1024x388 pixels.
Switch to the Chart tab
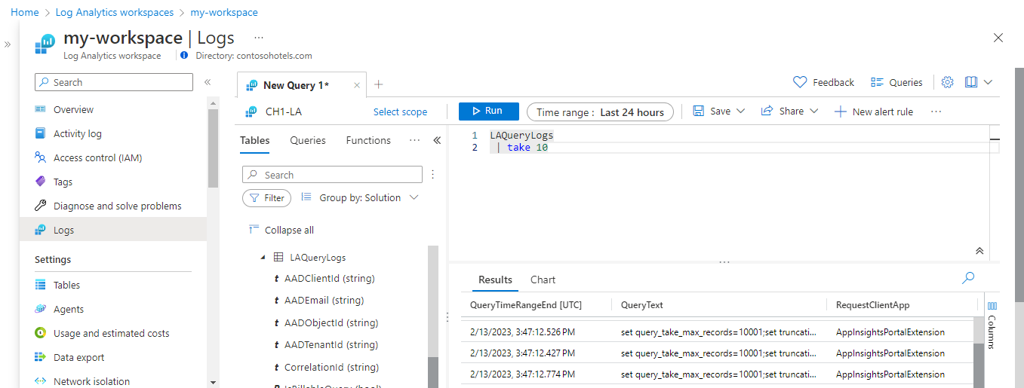pos(543,280)
